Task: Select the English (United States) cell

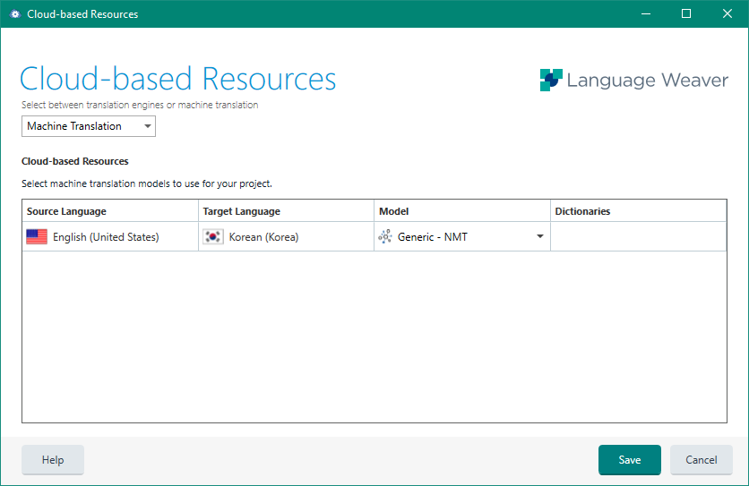Action: click(106, 237)
